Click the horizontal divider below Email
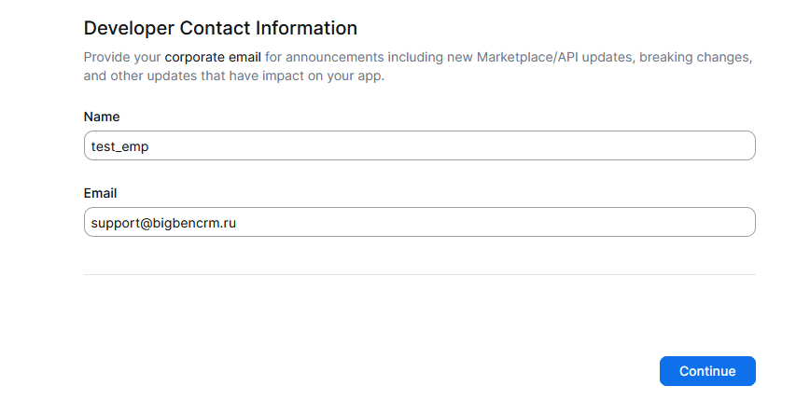 pyautogui.click(x=420, y=274)
